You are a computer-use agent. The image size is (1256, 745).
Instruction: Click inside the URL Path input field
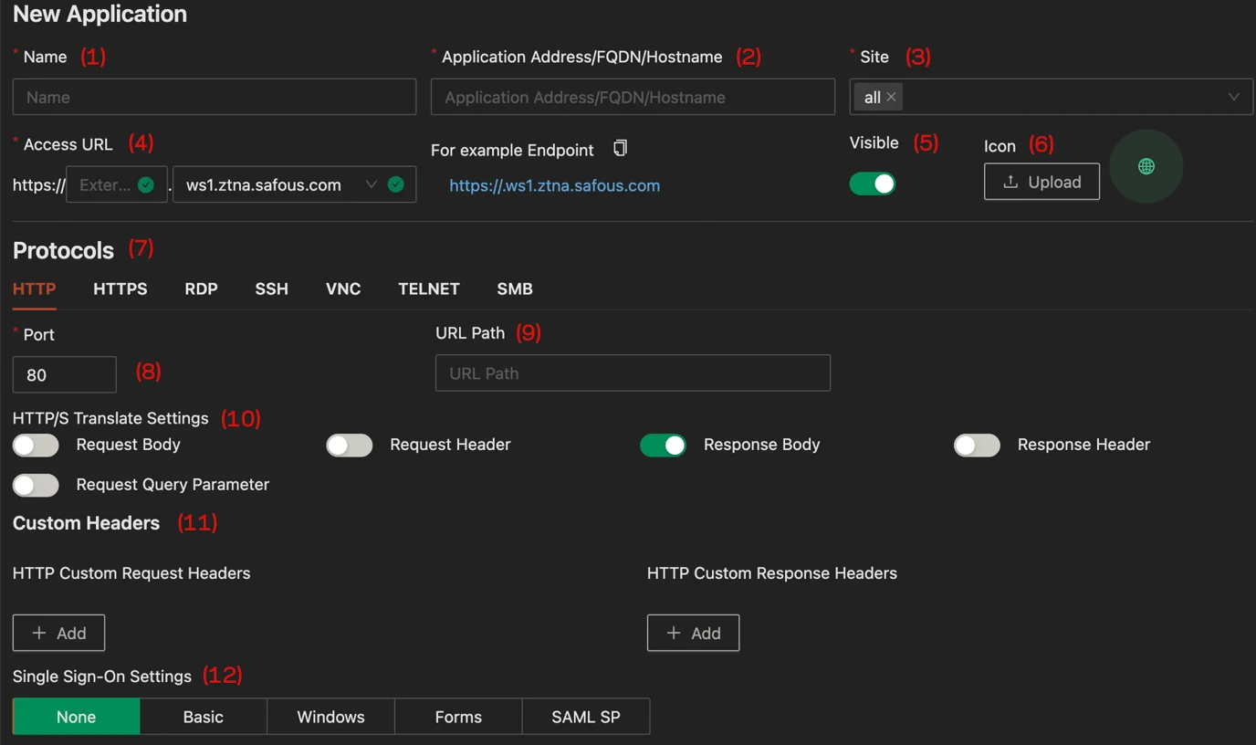(x=632, y=372)
